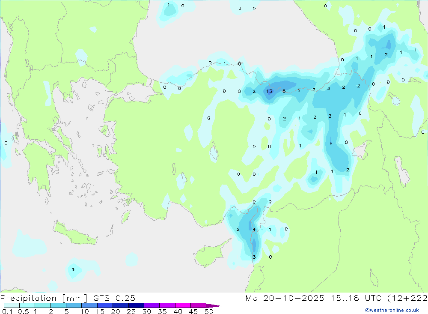Click the 1–2 mm legend color box
The width and height of the screenshot is (428, 314).
pyautogui.click(x=43, y=305)
